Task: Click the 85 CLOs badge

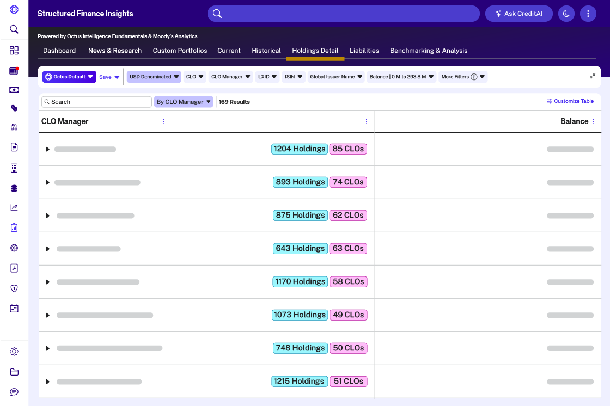Action: tap(348, 149)
